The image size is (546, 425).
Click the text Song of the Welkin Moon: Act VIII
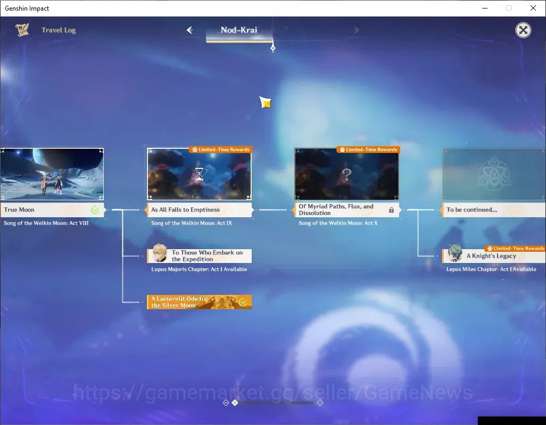[x=46, y=223]
